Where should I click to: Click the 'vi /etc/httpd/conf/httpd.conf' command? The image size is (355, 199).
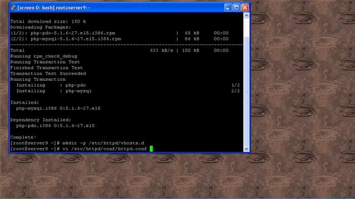click(105, 149)
